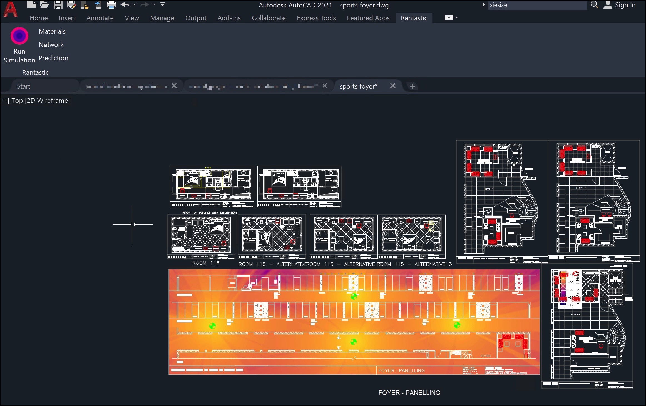Open the AutoCAD application menu logo

click(x=11, y=10)
